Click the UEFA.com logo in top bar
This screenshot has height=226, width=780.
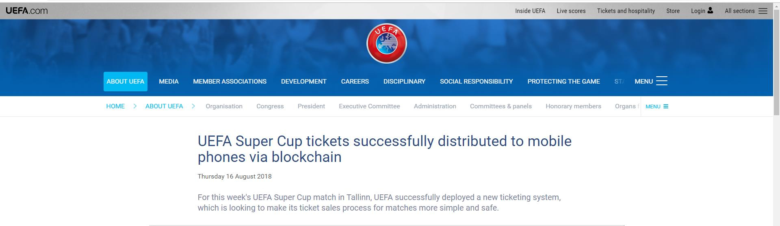(27, 11)
